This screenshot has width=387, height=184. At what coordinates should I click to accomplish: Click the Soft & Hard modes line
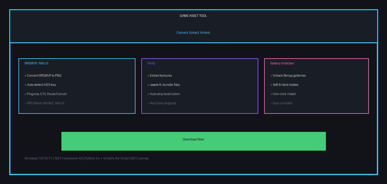click(284, 85)
